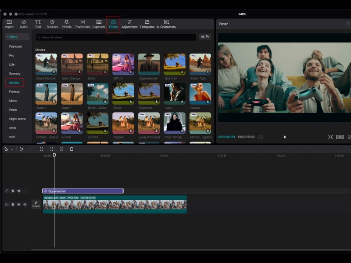
Task: Lock the Oppenheimer filter track
Action: pos(13,191)
